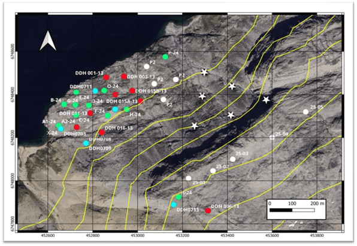Click the C-24 text label
357x246 pixels.
tap(84, 120)
